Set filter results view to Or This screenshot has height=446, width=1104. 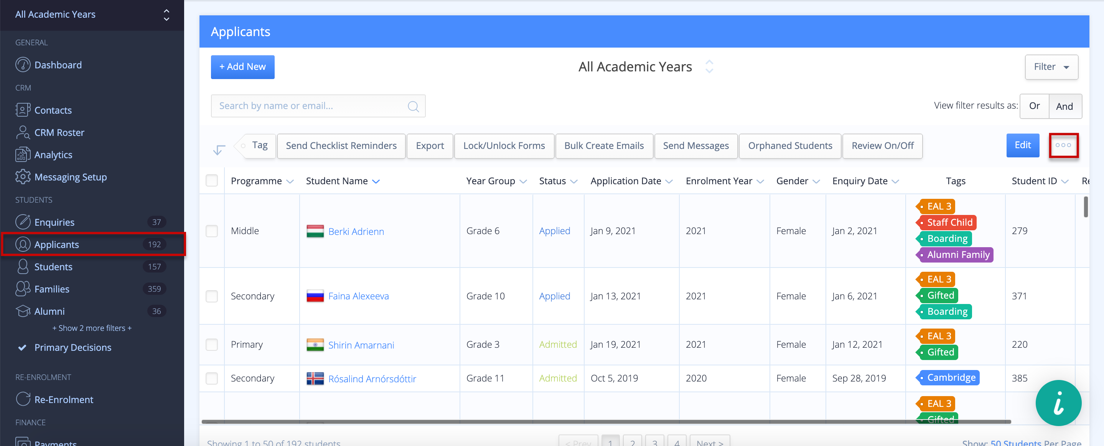click(1034, 106)
